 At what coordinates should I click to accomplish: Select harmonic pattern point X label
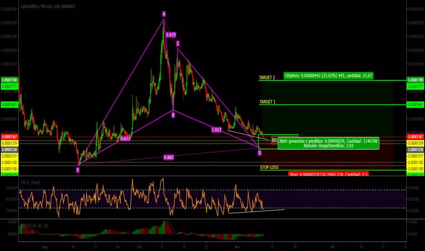pos(78,170)
